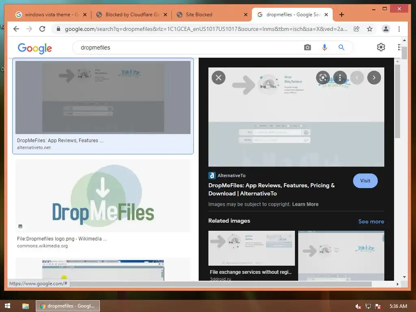Click the muted volume tray icon

pos(358,306)
